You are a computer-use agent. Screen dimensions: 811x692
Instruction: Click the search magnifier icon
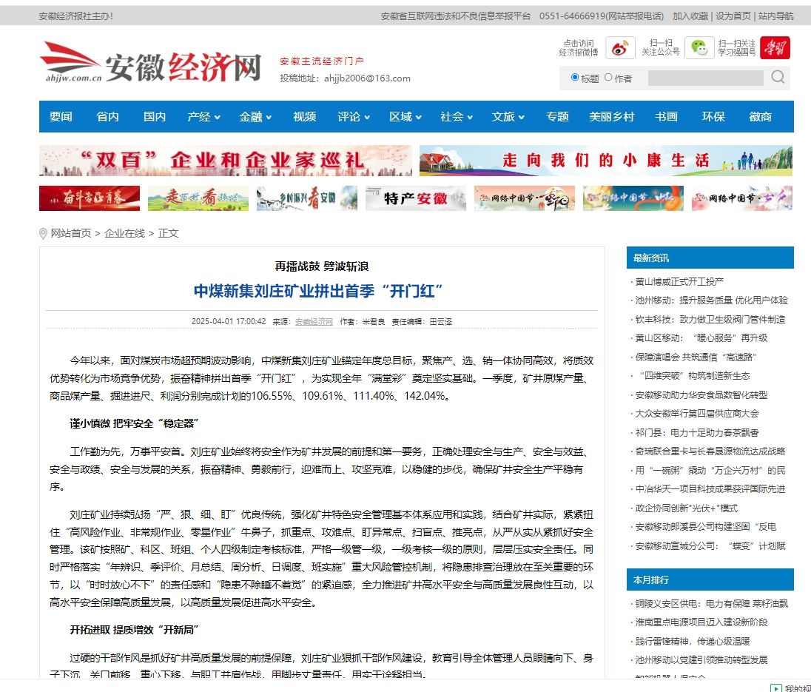pyautogui.click(x=778, y=77)
